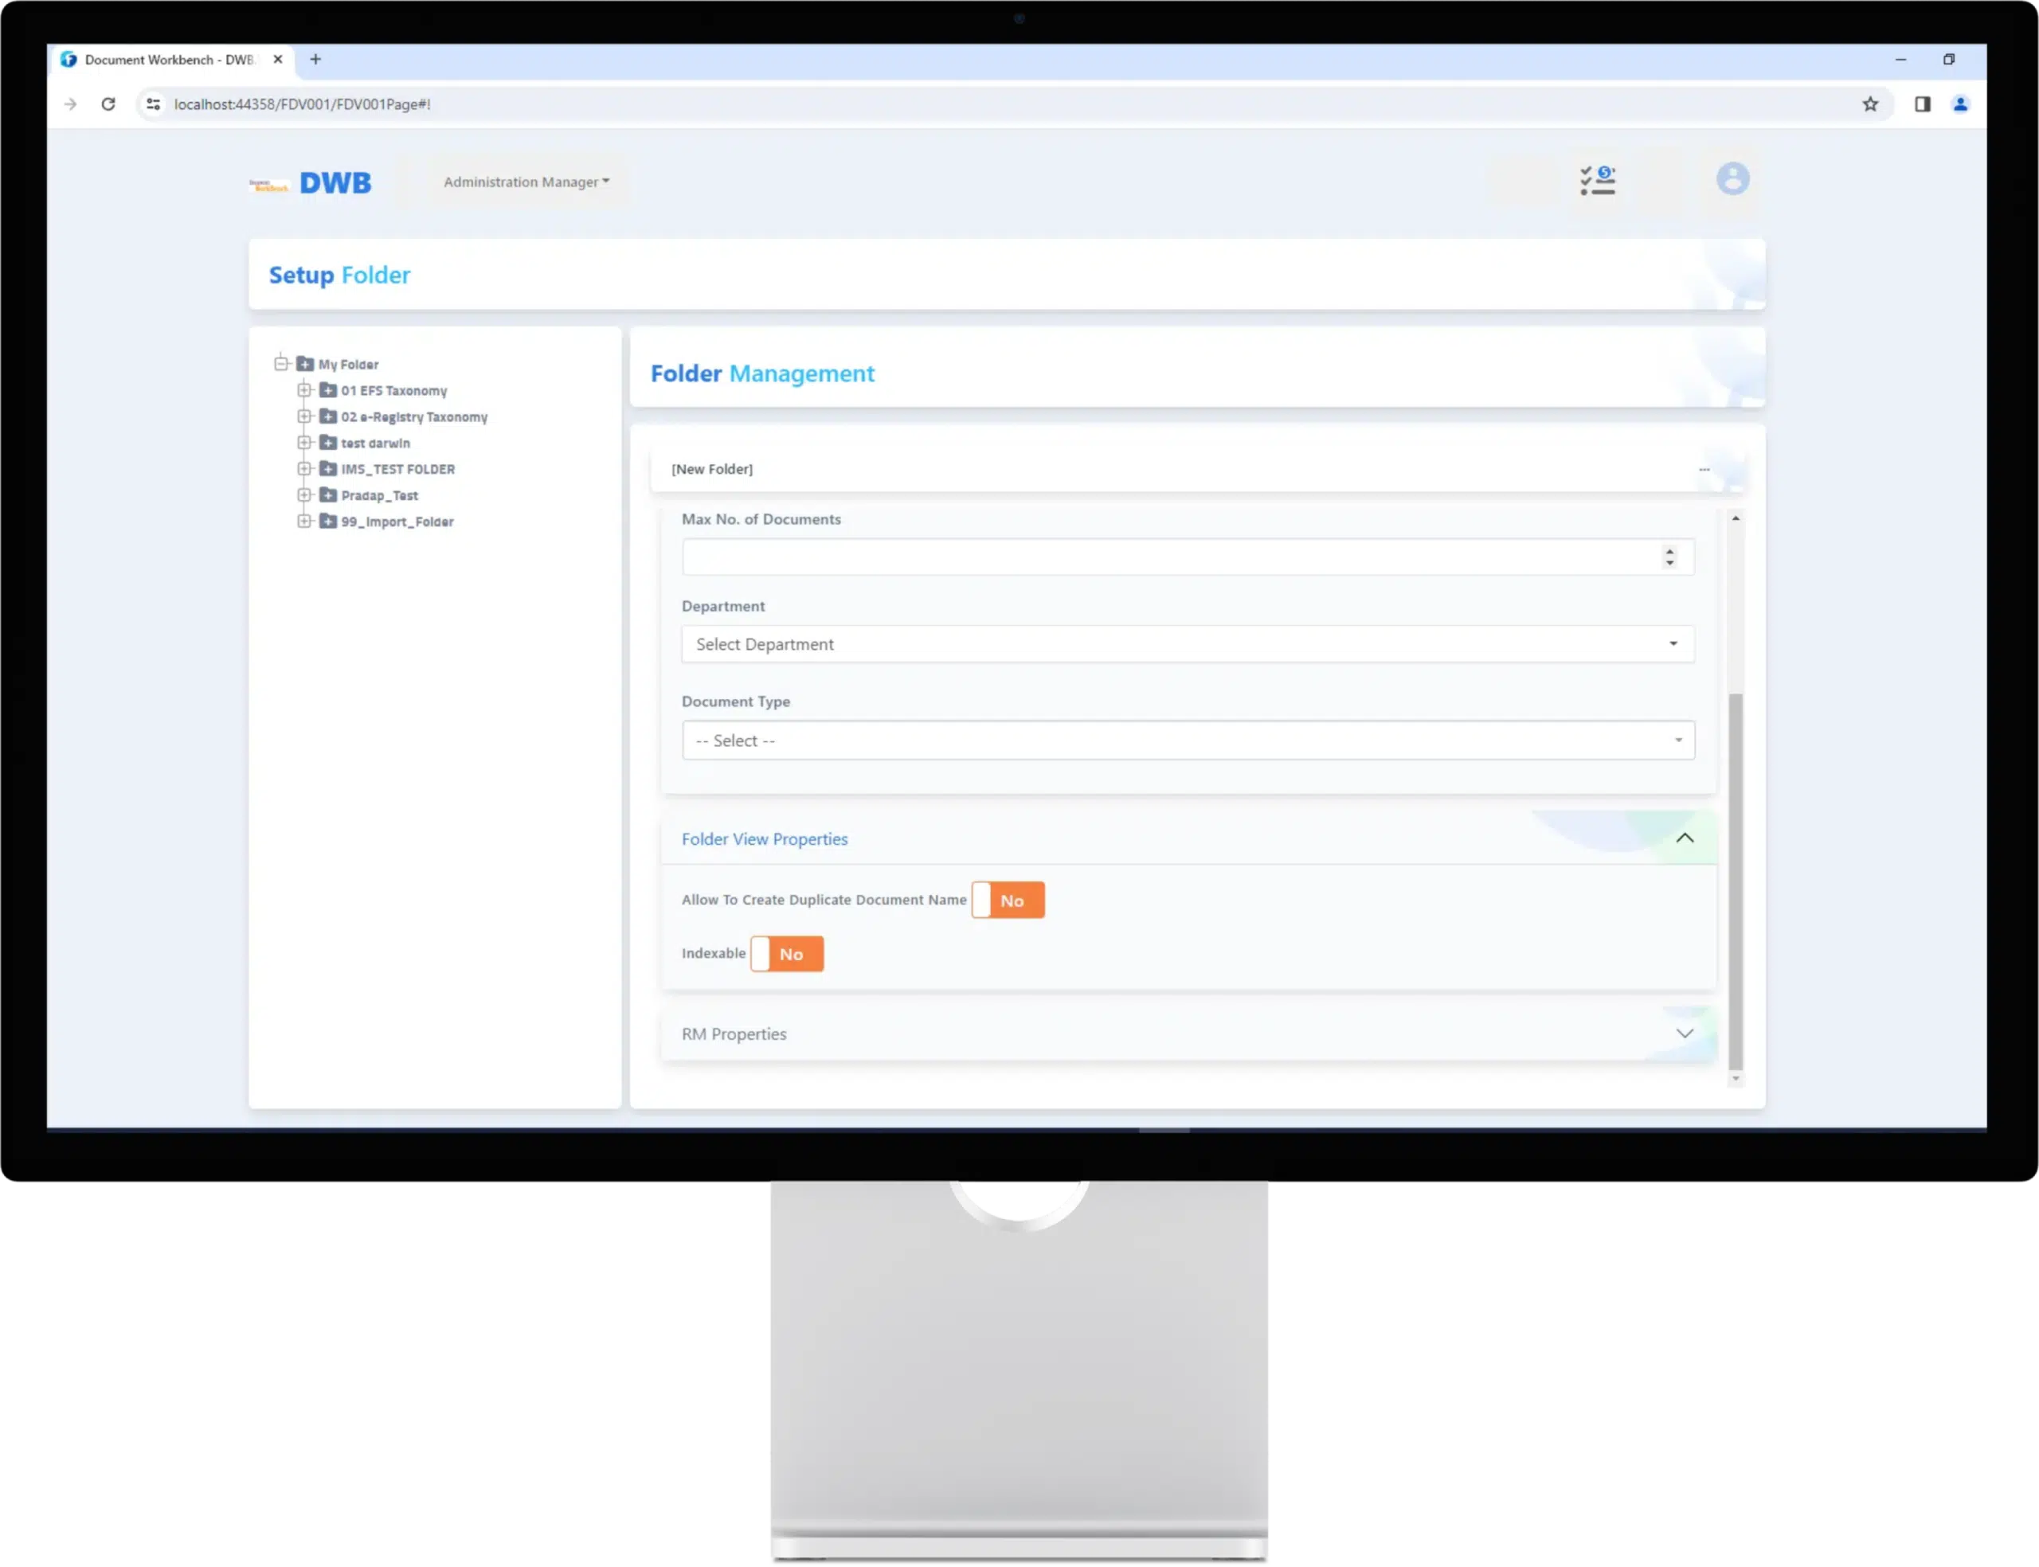This screenshot has height=1567, width=2039.
Task: Select IMS_TEST FOLDER in the tree
Action: [398, 469]
